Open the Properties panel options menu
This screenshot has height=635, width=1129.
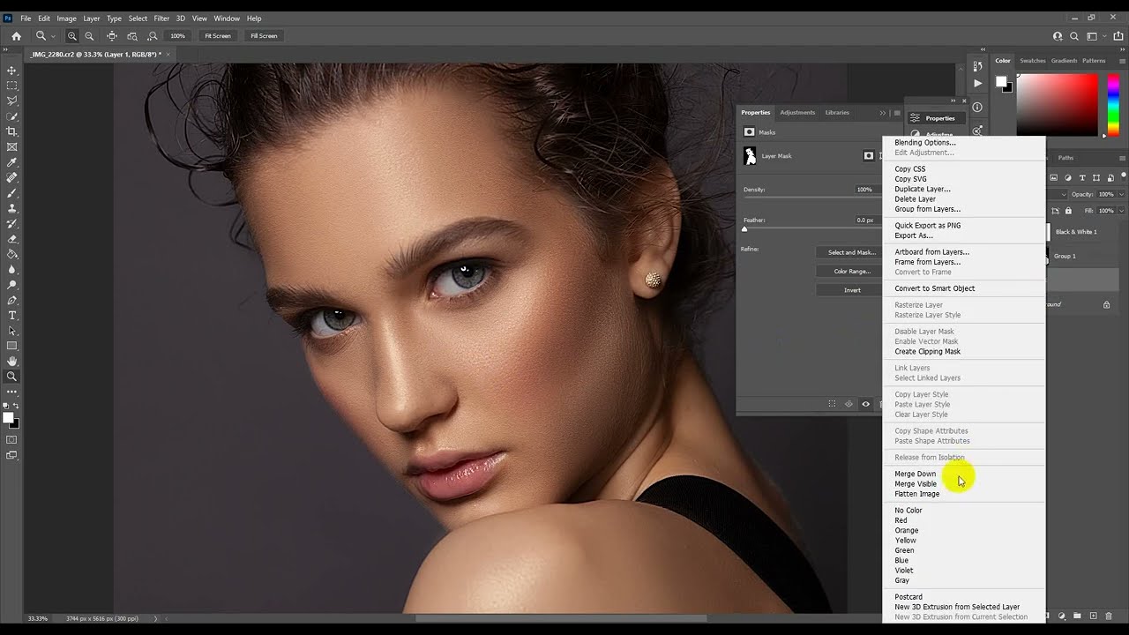tap(897, 113)
